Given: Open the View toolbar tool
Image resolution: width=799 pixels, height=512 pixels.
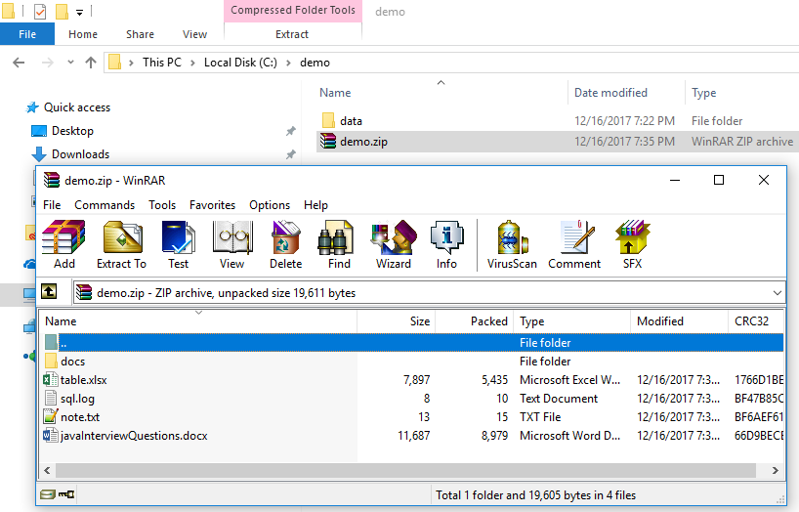Looking at the screenshot, I should (x=231, y=244).
